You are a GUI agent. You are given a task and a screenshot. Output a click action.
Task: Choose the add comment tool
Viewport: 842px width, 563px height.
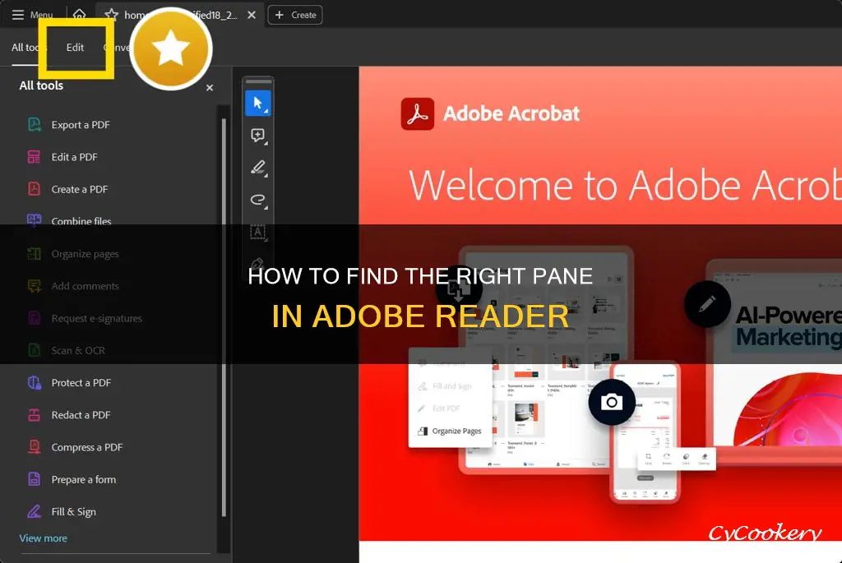coord(257,136)
